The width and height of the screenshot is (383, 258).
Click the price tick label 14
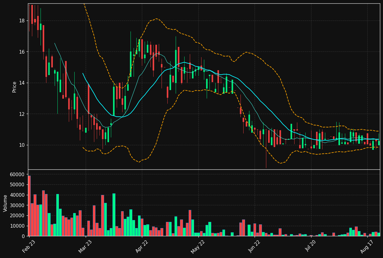pyautogui.click(x=22, y=83)
